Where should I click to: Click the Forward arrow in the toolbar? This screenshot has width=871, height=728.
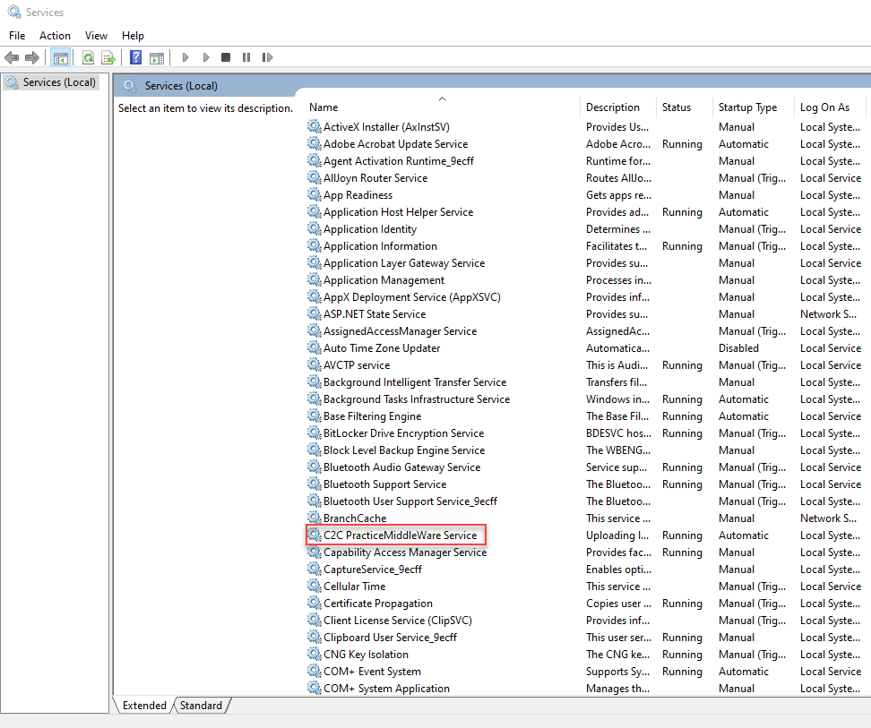click(32, 57)
